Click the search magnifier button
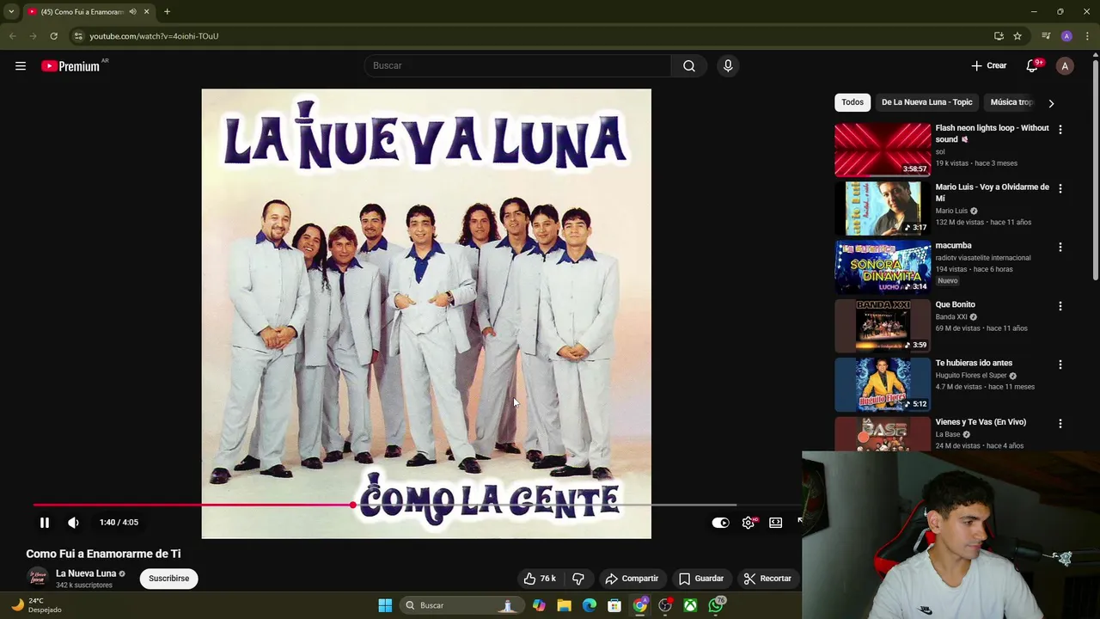 (689, 66)
